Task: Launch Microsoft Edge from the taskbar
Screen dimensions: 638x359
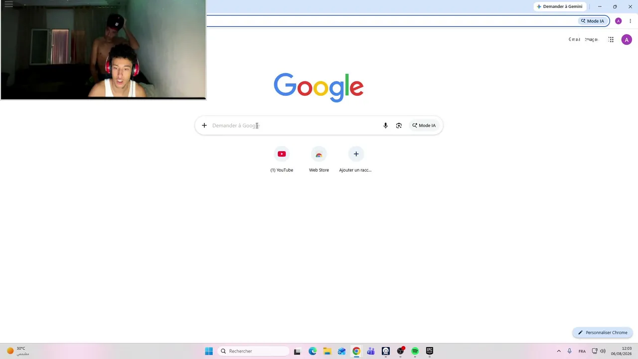Action: tap(313, 351)
